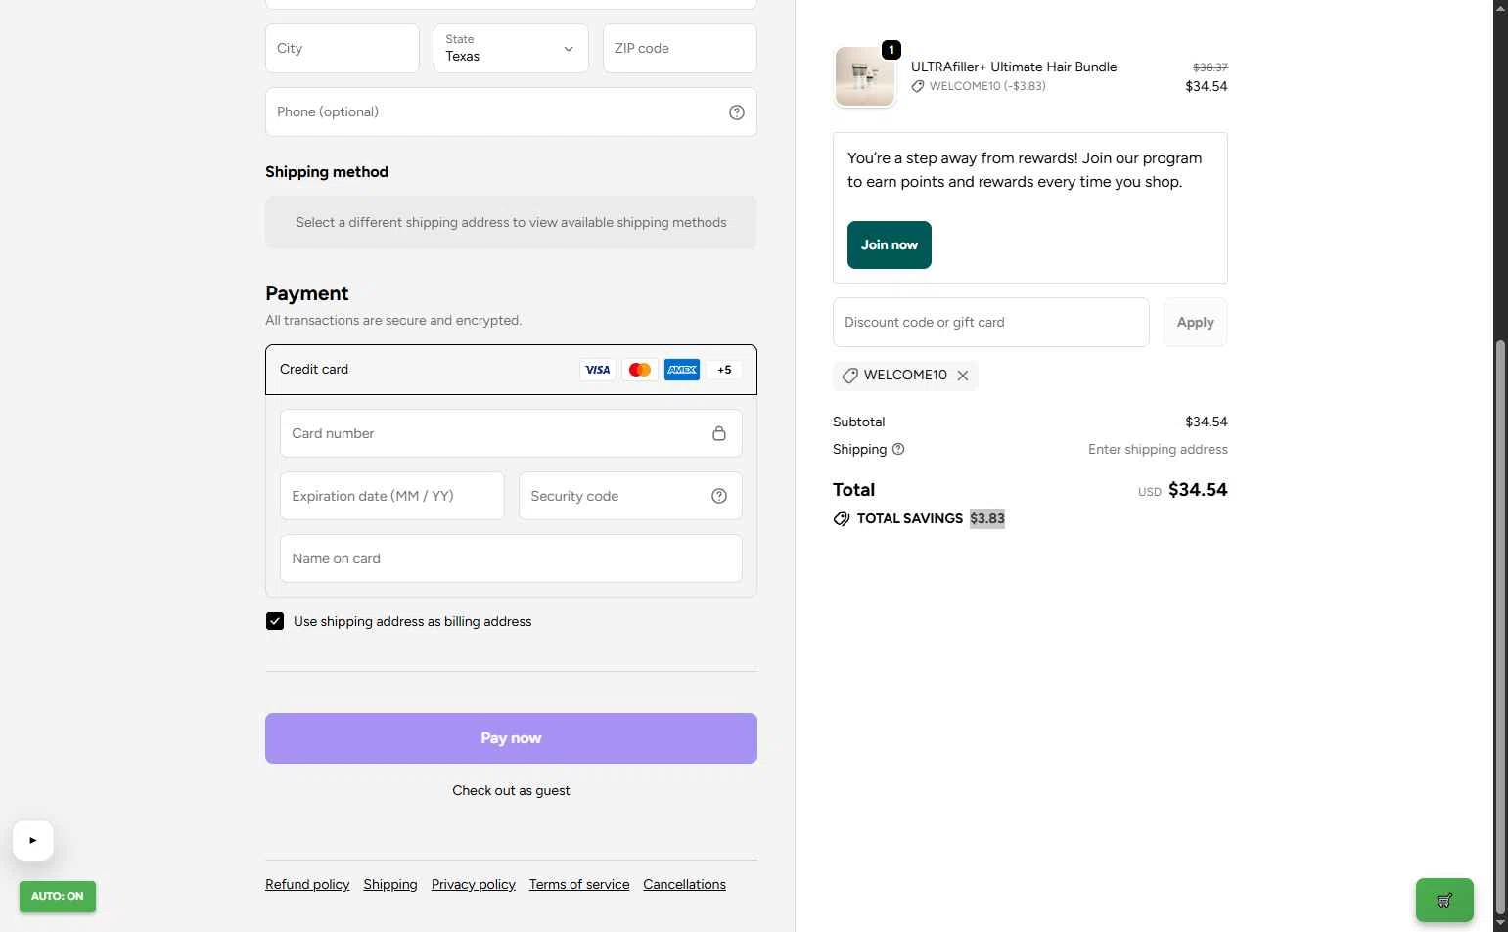Open the Privacy policy link

coord(474,884)
